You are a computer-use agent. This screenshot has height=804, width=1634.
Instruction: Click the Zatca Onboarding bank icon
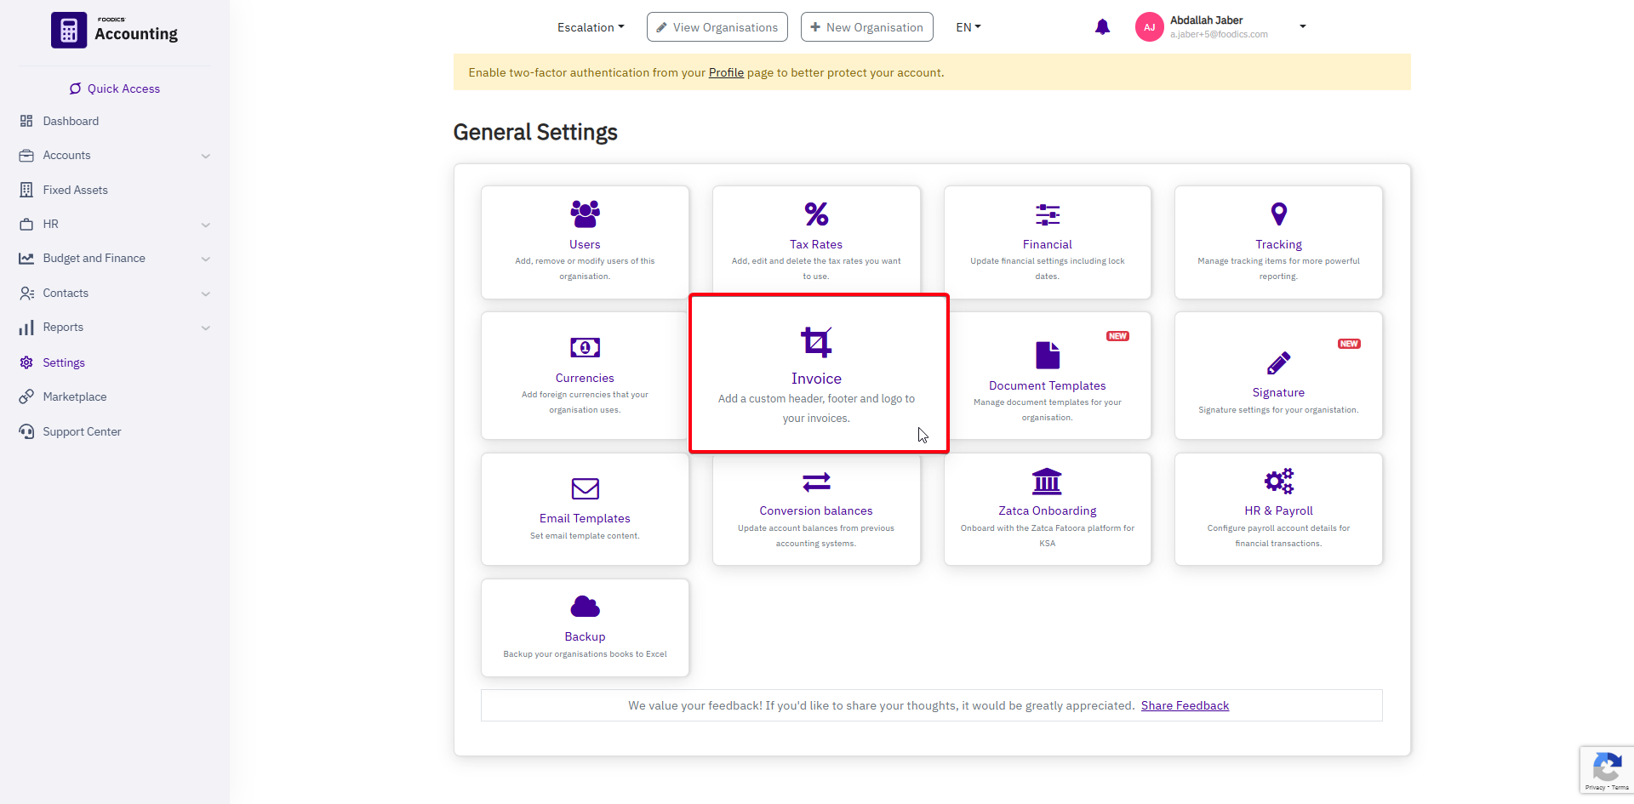tap(1047, 482)
